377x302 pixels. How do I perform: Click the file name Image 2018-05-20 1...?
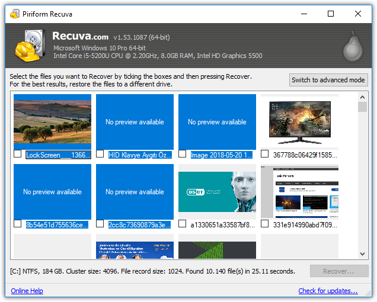click(x=222, y=155)
